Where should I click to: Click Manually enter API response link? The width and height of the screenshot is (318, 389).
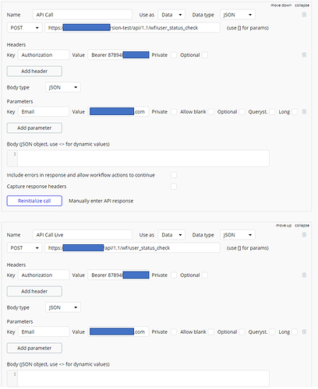101,201
